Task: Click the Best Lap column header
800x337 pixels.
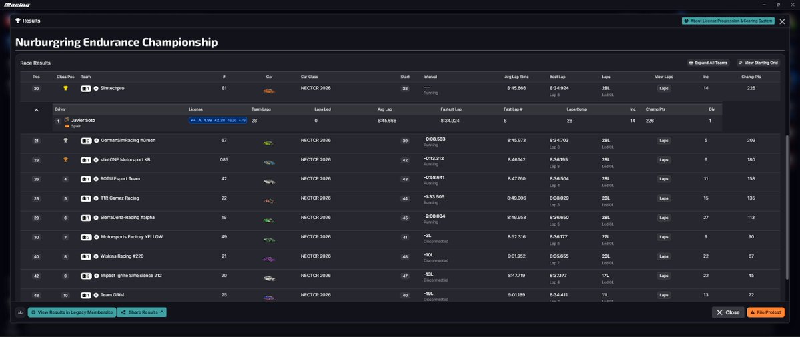Action: [x=558, y=77]
